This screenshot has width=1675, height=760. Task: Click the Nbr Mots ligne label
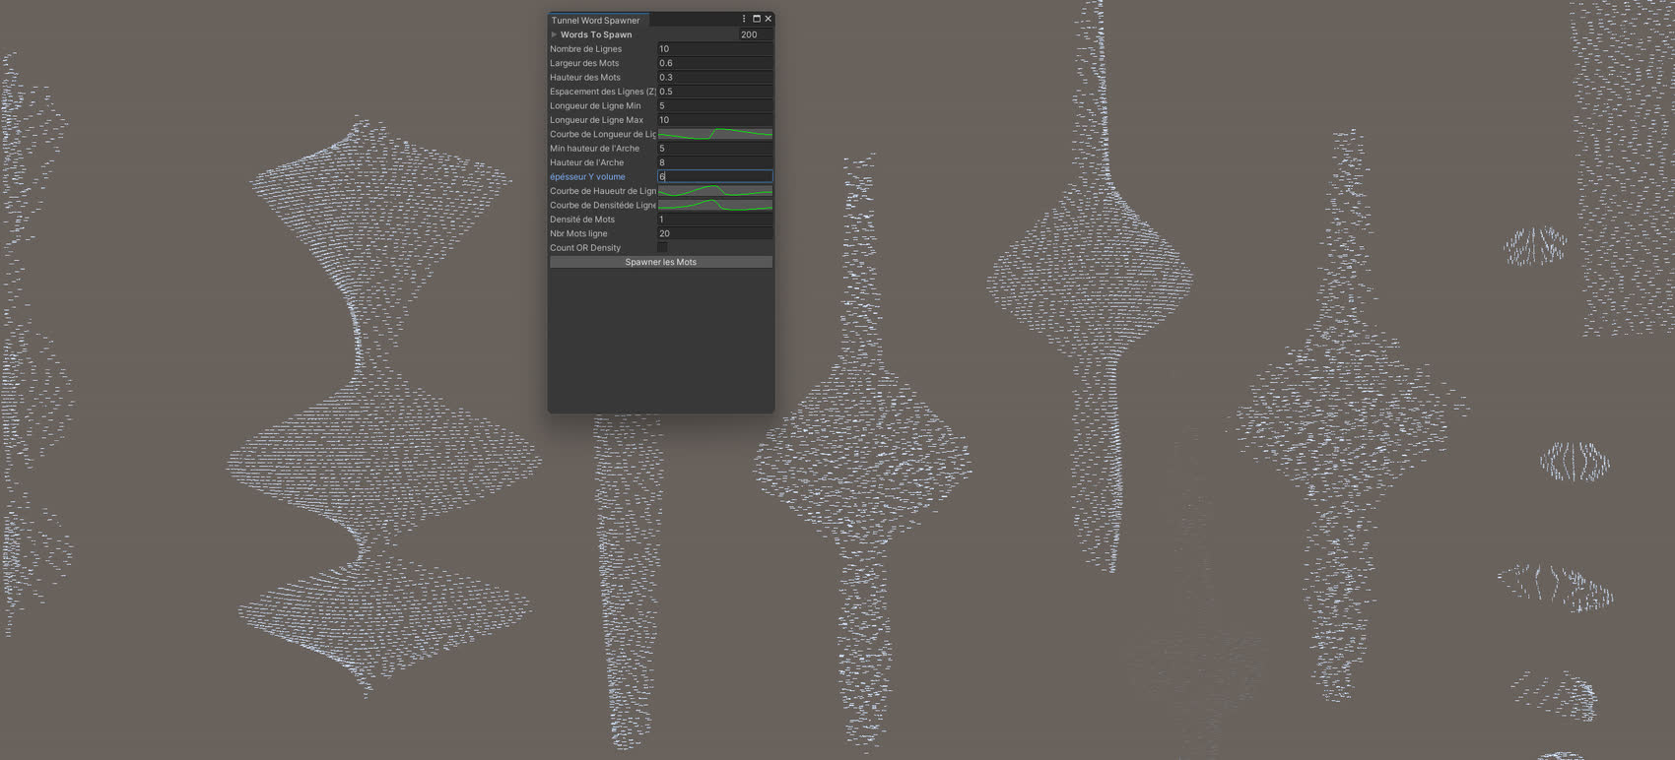578,233
